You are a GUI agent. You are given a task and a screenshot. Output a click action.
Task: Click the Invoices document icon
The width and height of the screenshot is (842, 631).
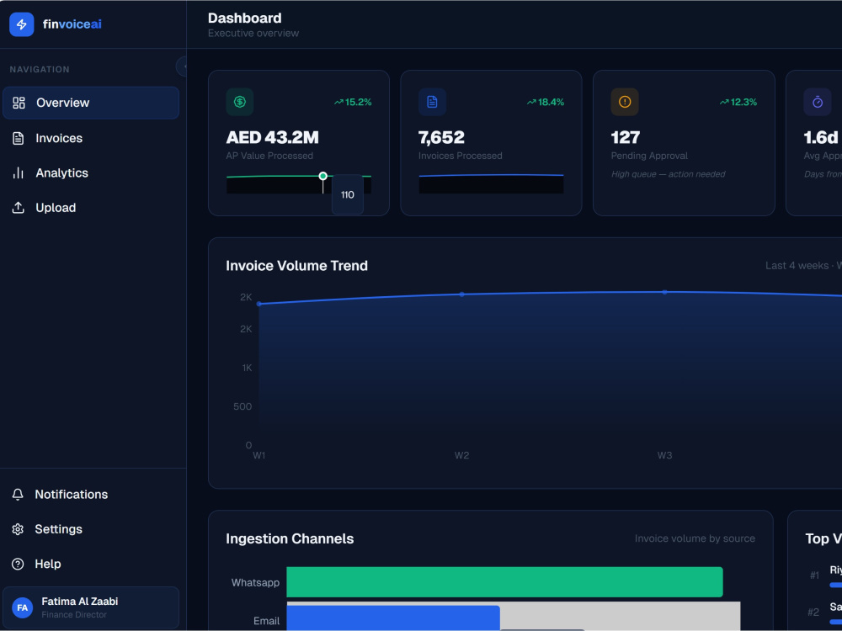coord(19,138)
